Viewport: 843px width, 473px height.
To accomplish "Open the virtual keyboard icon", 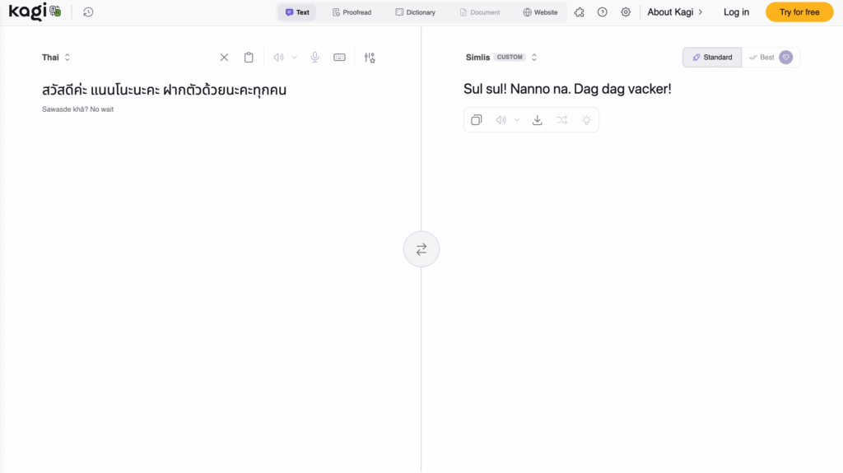I will click(339, 58).
